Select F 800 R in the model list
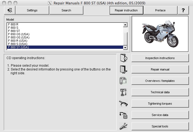Screen dimensions: 193x132 [x=65, y=24]
